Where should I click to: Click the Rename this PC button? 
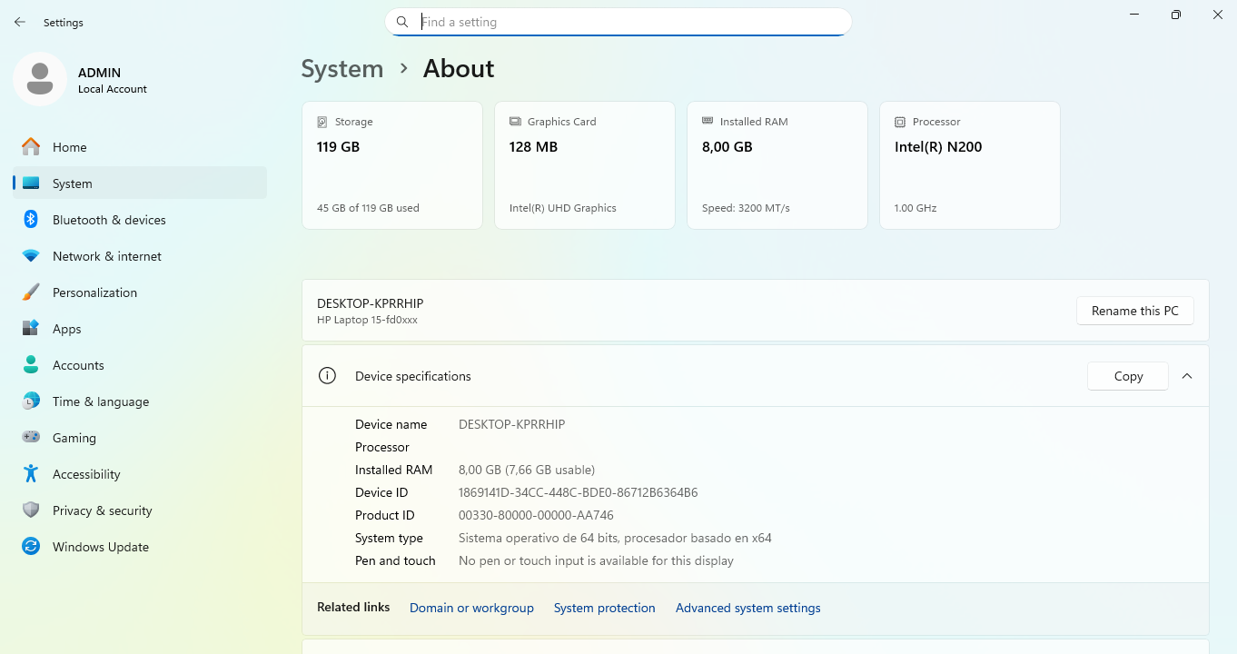[1135, 311]
